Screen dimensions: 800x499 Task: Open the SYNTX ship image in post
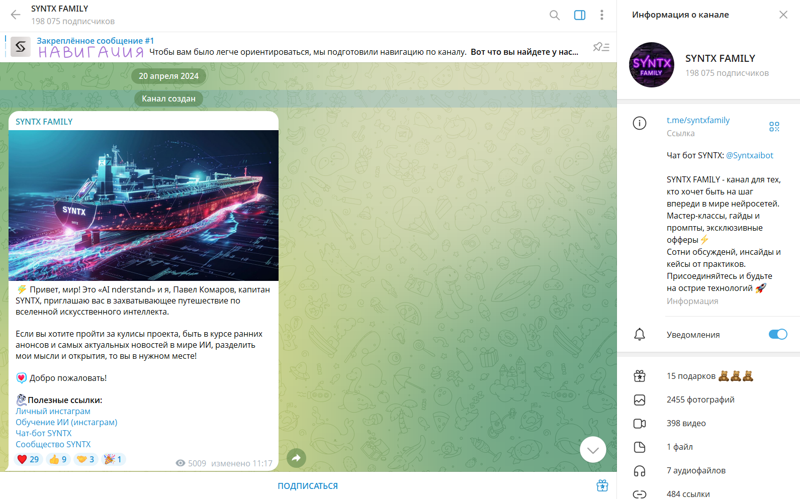pyautogui.click(x=143, y=205)
